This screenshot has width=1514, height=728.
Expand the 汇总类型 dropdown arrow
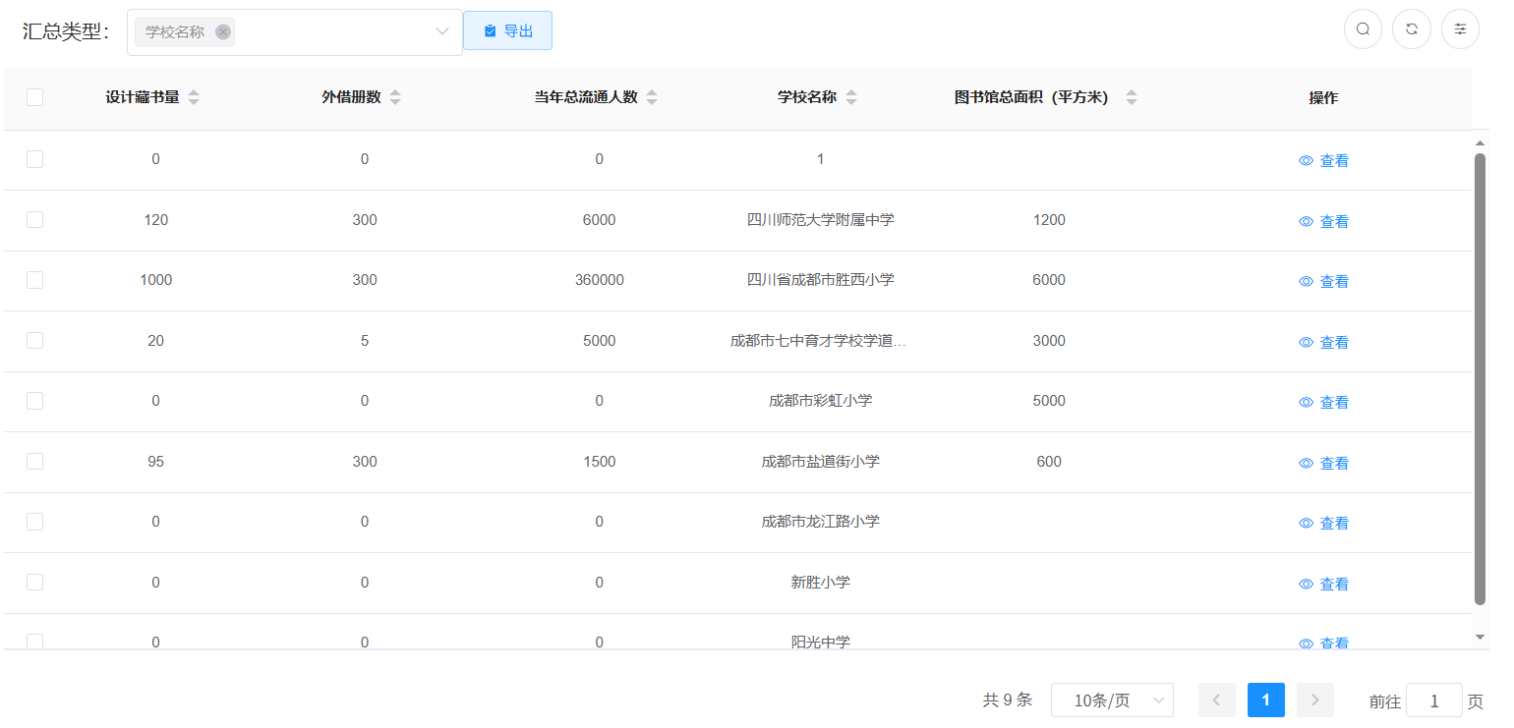(441, 32)
